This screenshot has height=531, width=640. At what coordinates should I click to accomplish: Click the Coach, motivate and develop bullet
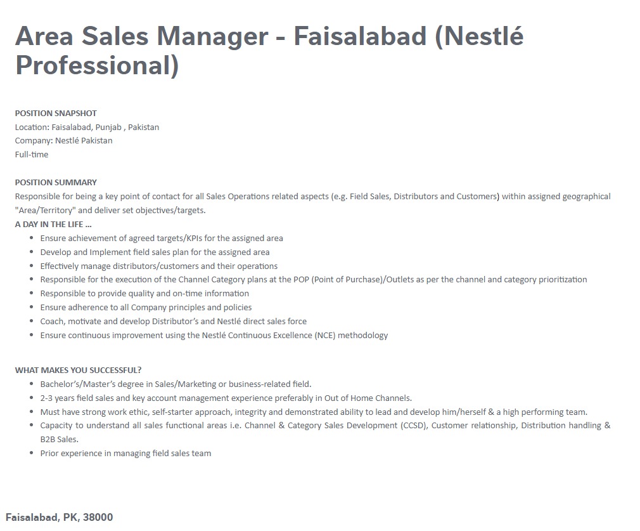[173, 321]
